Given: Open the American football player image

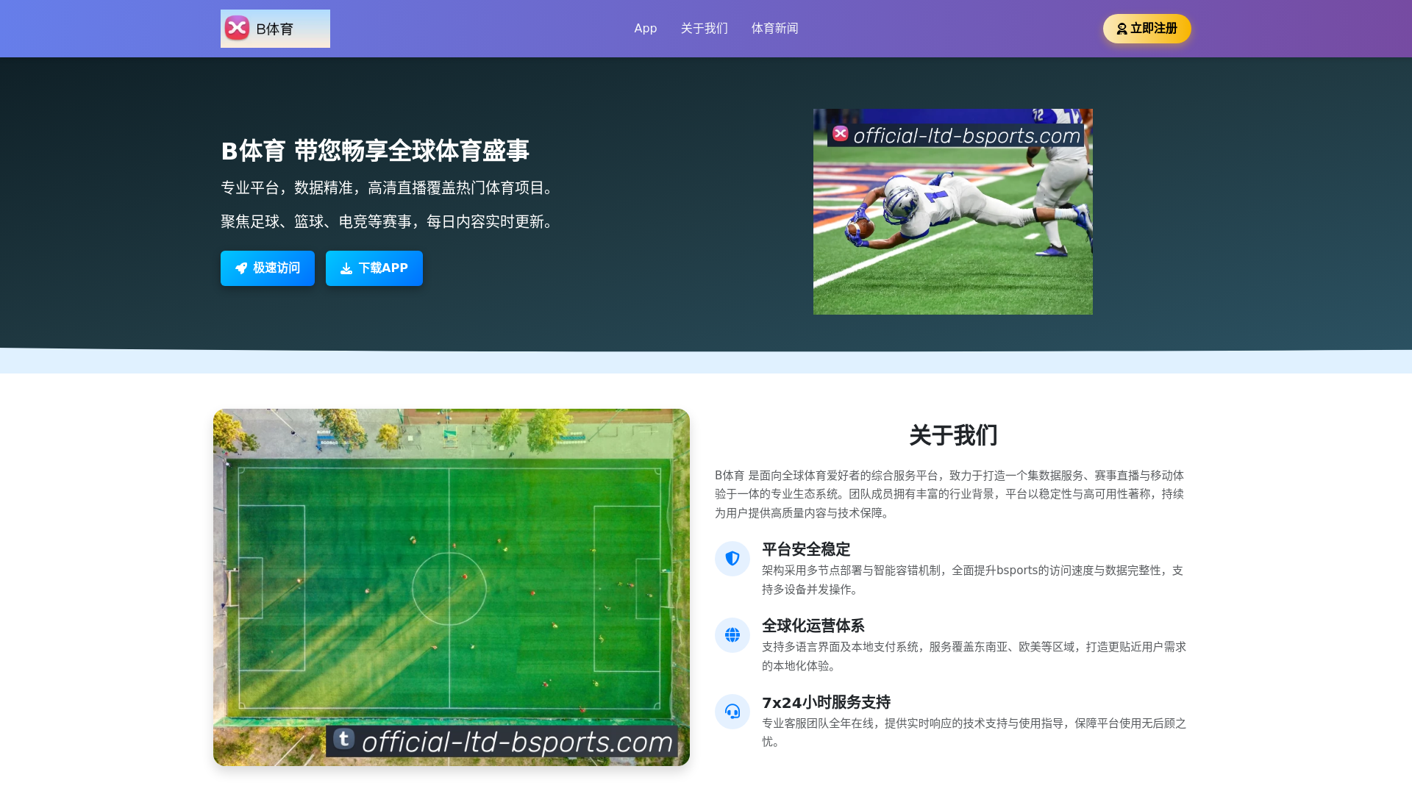Looking at the screenshot, I should click(953, 212).
